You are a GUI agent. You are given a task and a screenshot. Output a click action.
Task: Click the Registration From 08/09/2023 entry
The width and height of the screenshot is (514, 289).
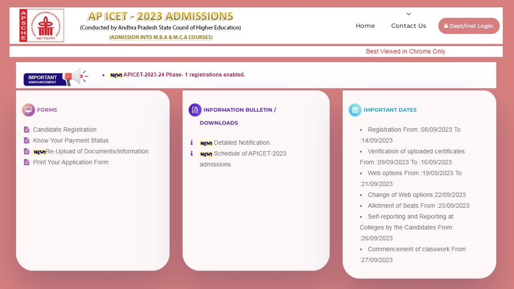(x=410, y=135)
